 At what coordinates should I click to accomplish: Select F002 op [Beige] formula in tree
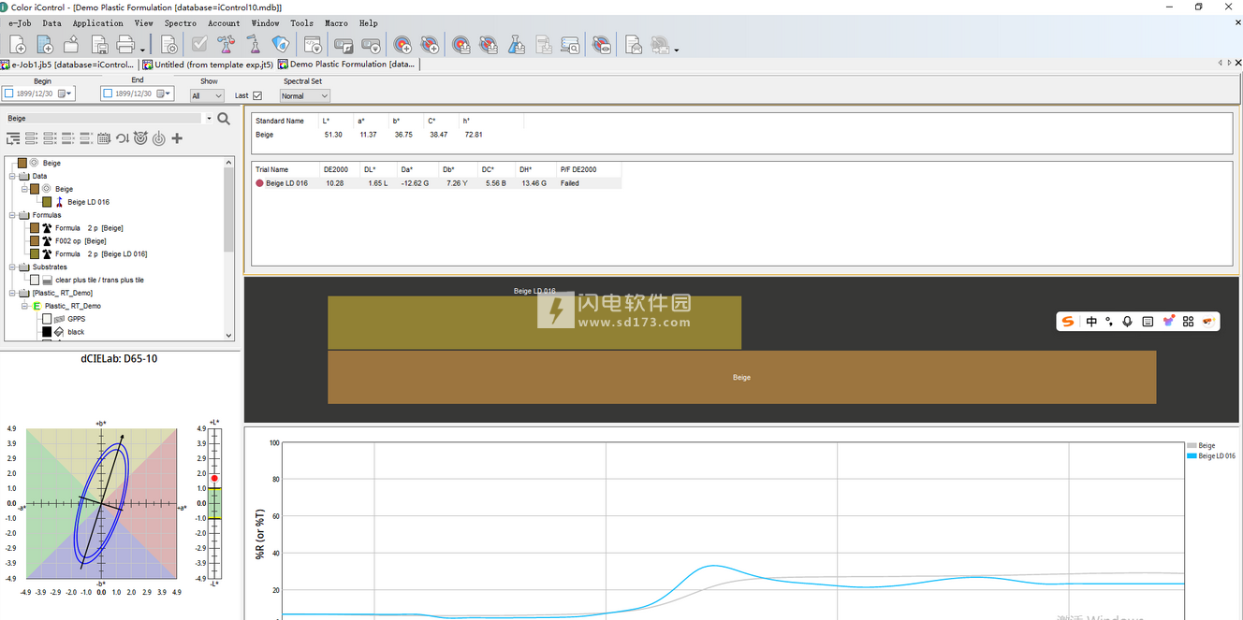click(80, 241)
